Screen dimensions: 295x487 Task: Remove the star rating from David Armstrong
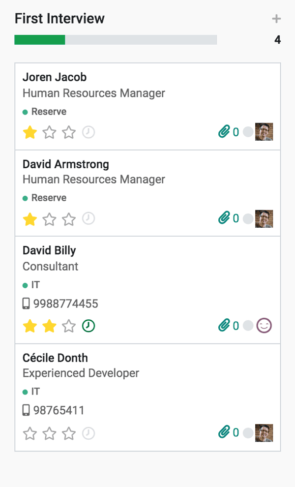(x=29, y=217)
